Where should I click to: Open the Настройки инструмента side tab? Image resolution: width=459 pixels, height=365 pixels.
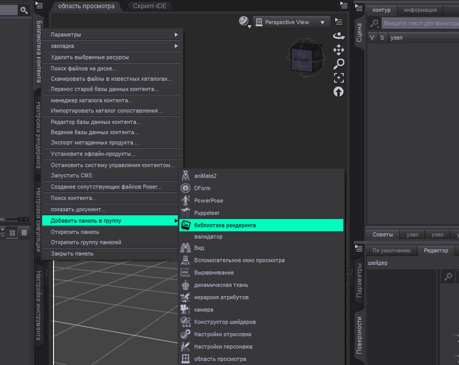(39, 306)
